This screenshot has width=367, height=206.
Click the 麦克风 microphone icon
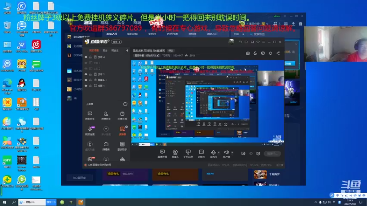213,152
